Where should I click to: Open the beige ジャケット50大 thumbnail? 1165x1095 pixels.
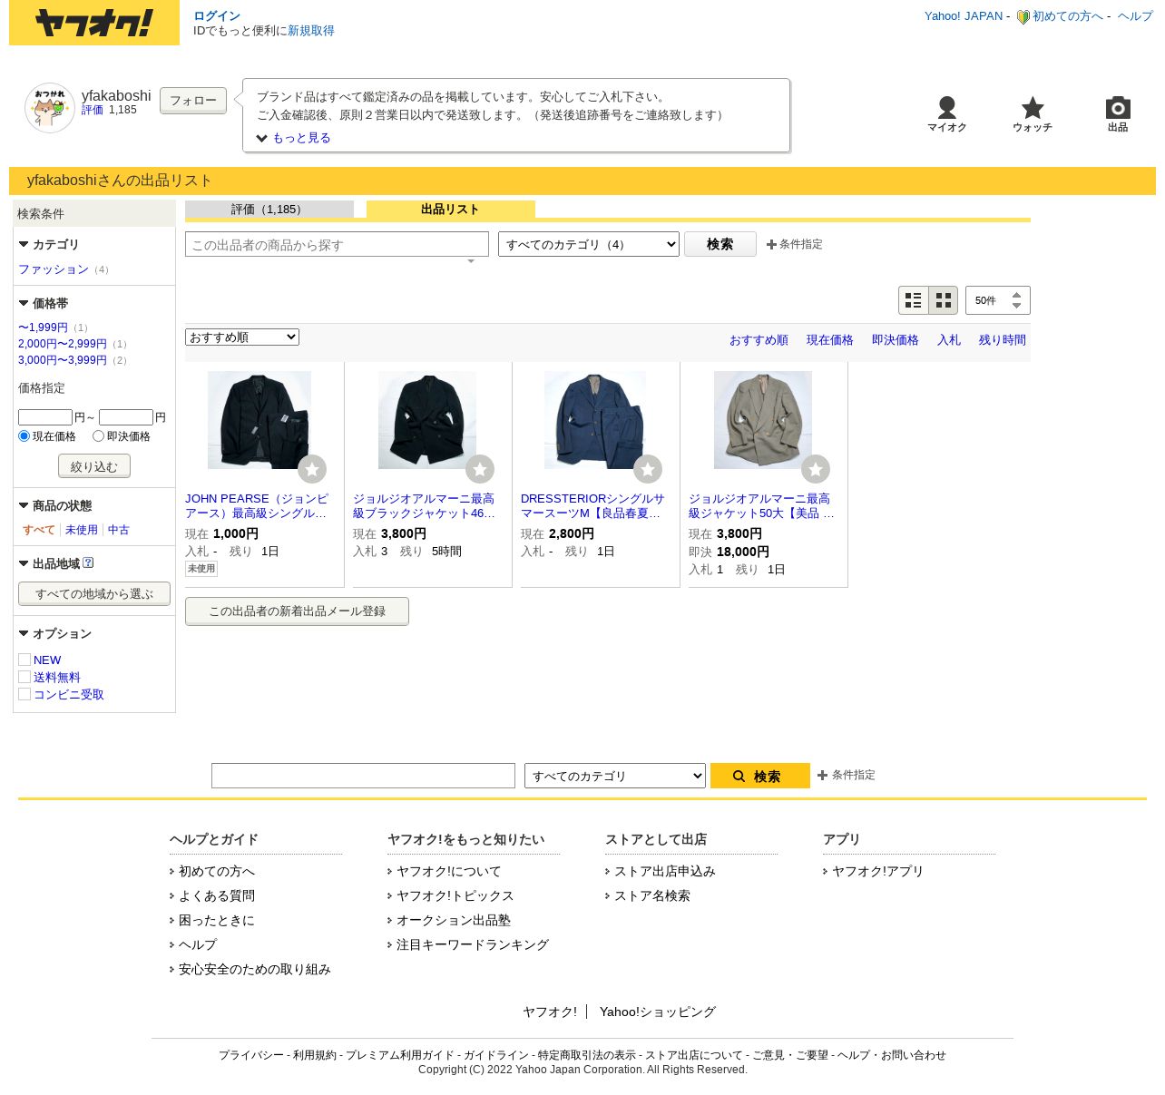pyautogui.click(x=763, y=420)
